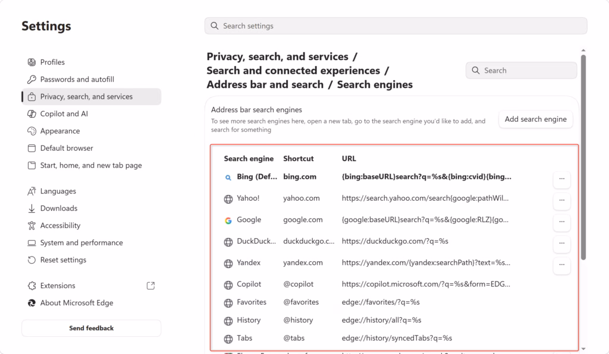
Task: Click the https://duckduckgo.com/?q=%s URL
Action: 395,241
